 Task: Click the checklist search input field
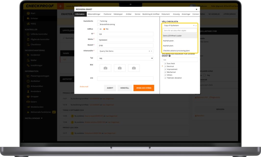(x=180, y=30)
